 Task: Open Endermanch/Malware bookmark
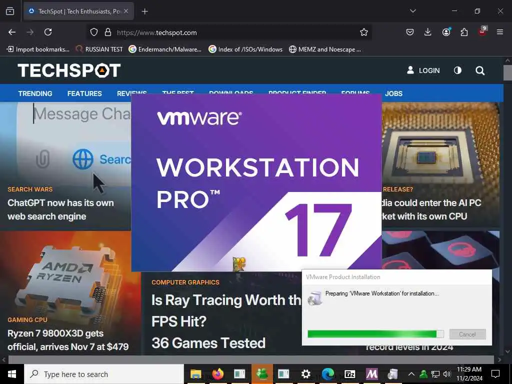point(165,49)
